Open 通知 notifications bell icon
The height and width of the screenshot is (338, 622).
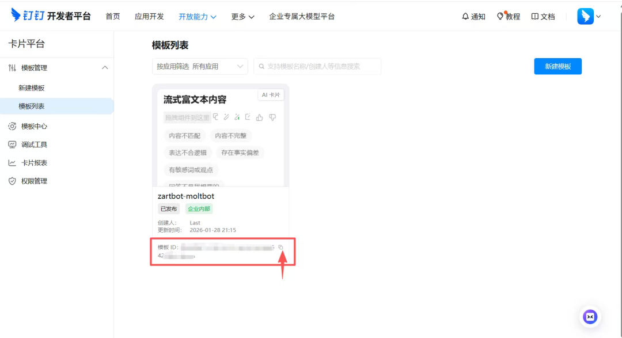(x=473, y=16)
